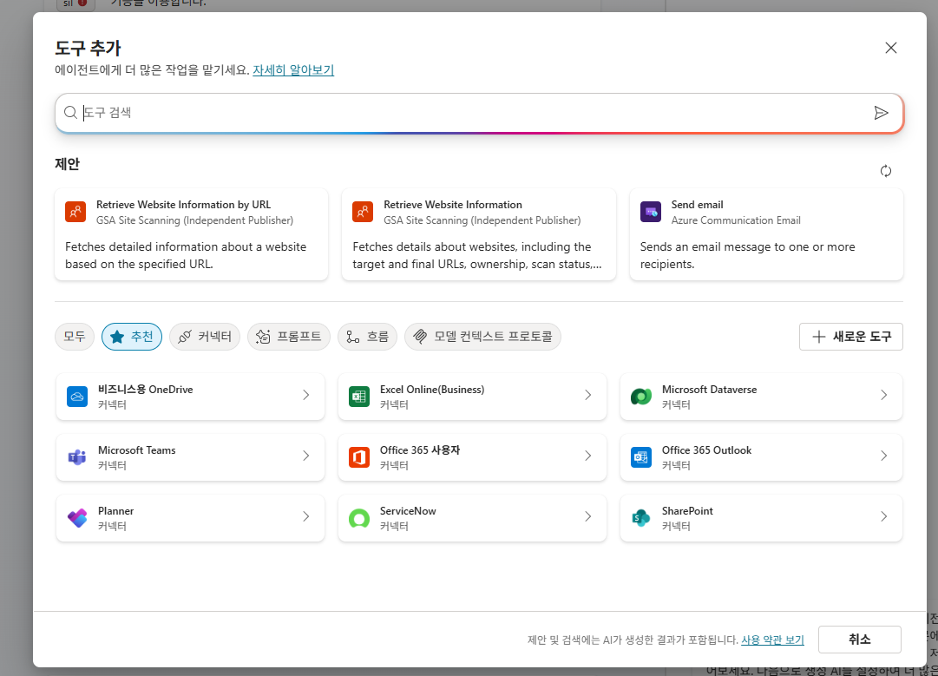
Task: Open the 자세히 알아보기 link
Action: click(293, 70)
